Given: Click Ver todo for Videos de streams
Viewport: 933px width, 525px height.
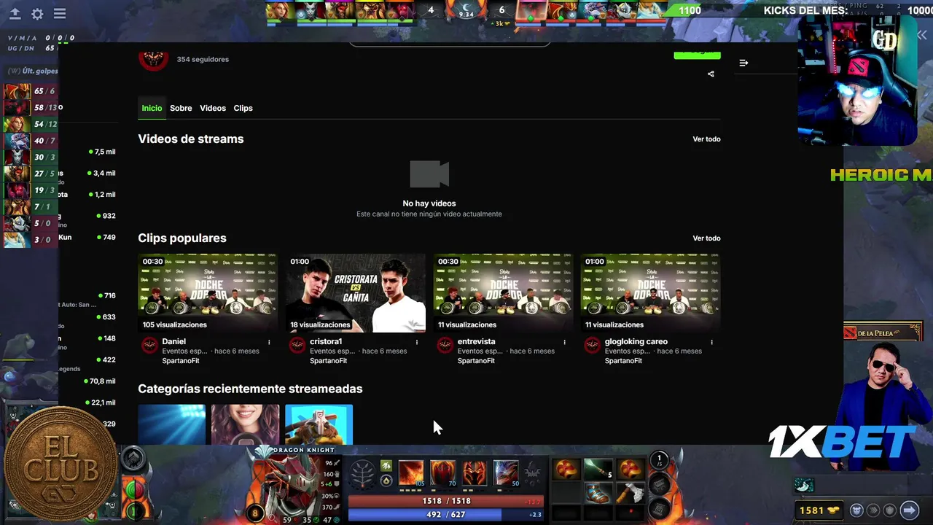Looking at the screenshot, I should pos(706,139).
